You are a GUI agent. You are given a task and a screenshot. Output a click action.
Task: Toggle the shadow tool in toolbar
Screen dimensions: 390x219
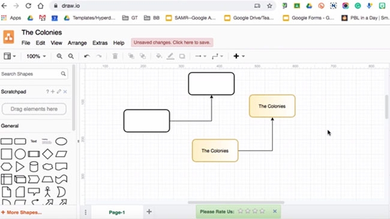click(x=182, y=56)
